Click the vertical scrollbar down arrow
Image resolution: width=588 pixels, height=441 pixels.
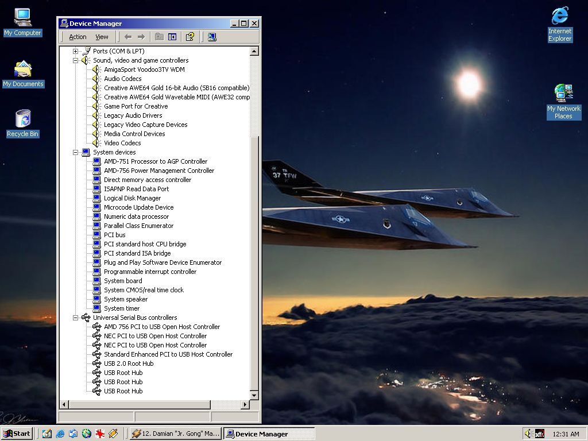click(x=254, y=394)
